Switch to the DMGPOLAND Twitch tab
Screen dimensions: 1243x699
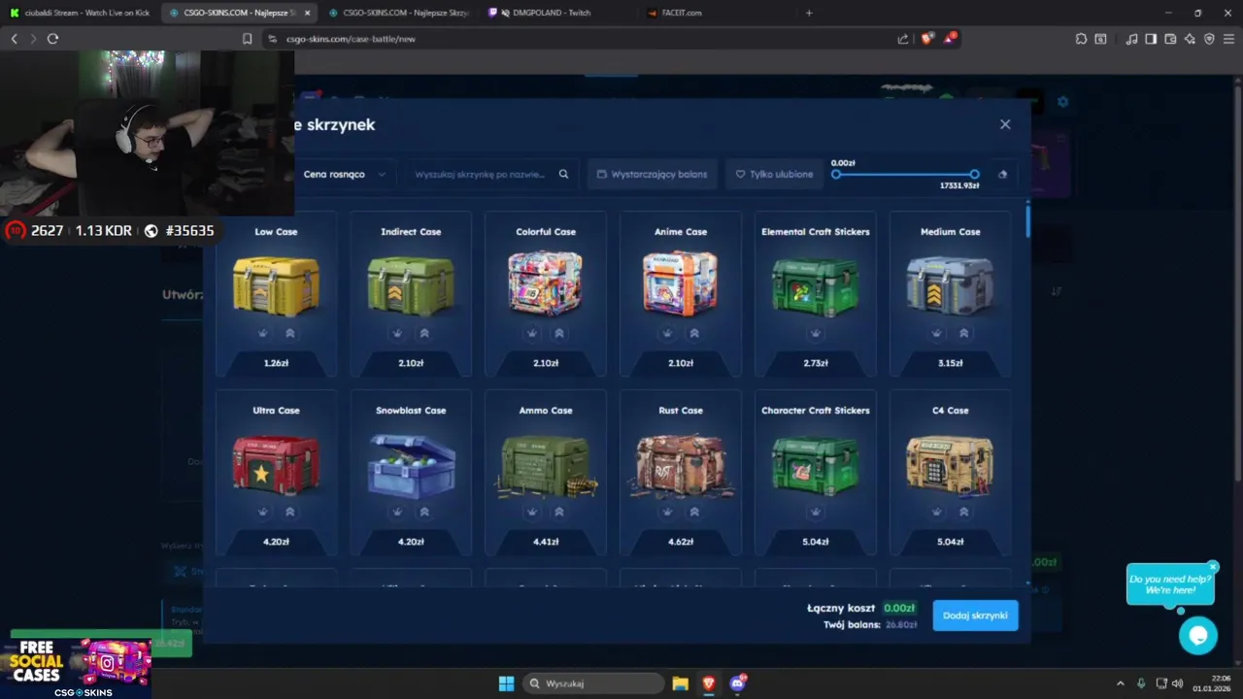click(x=552, y=13)
